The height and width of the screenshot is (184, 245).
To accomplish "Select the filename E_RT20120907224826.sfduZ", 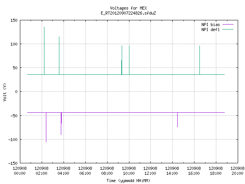I will pos(128,13).
